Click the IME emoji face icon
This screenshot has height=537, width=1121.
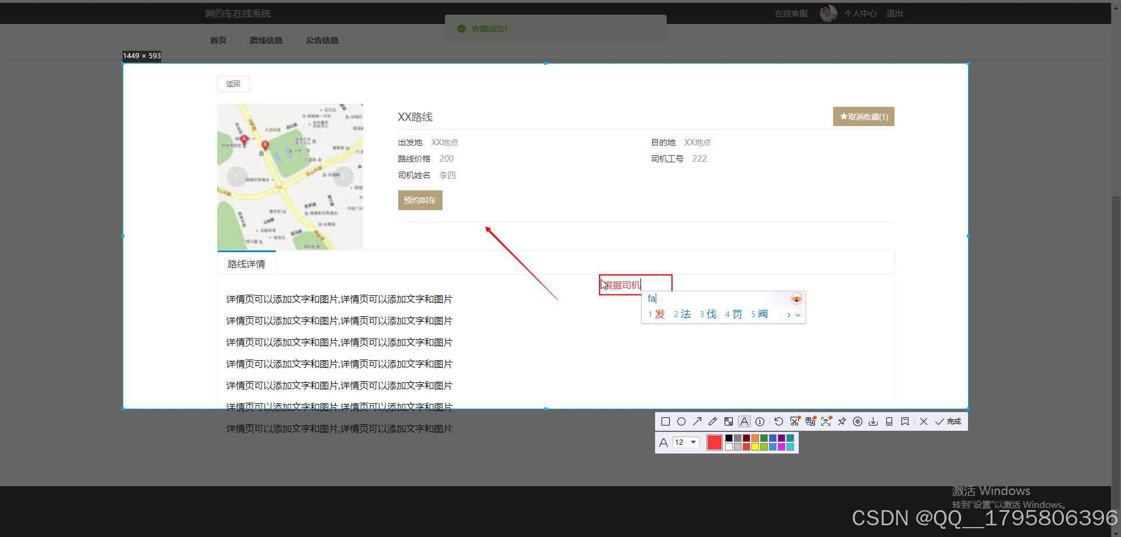coord(796,299)
